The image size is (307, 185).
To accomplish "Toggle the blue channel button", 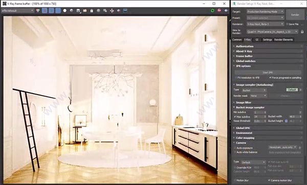I will (x=58, y=11).
